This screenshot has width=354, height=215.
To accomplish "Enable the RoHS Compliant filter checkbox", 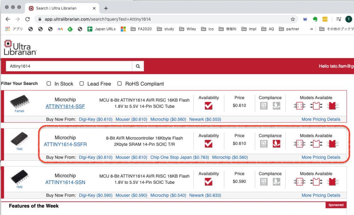I will [119, 84].
